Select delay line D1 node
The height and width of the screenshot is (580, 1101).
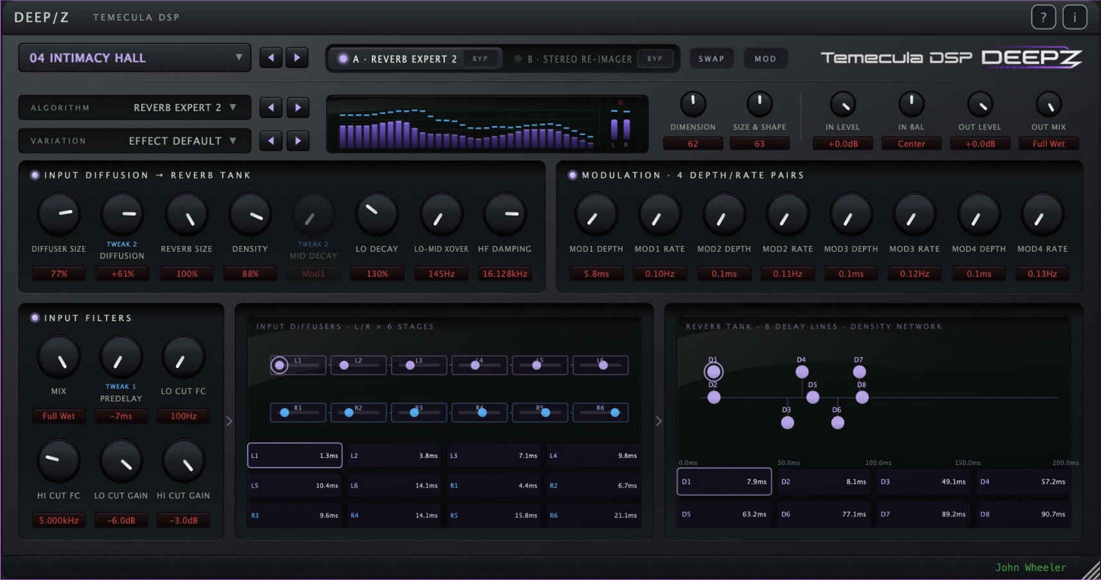713,372
